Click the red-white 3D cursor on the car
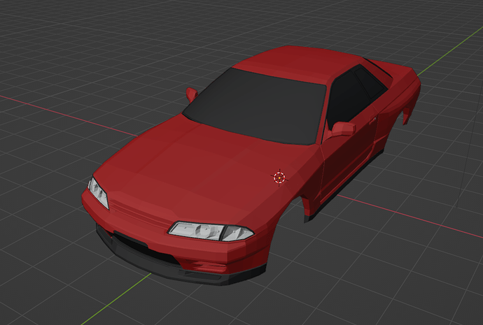This screenshot has height=325, width=483. (279, 178)
